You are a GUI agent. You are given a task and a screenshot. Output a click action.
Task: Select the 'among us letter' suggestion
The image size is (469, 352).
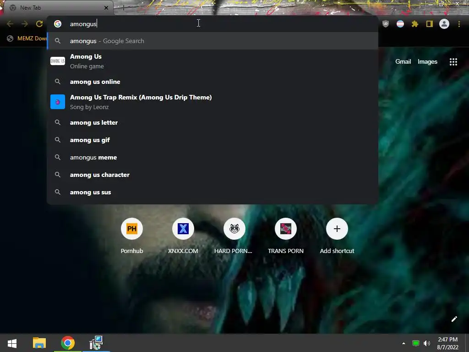(213, 122)
